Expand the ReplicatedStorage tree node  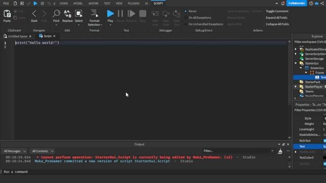coord(295,49)
